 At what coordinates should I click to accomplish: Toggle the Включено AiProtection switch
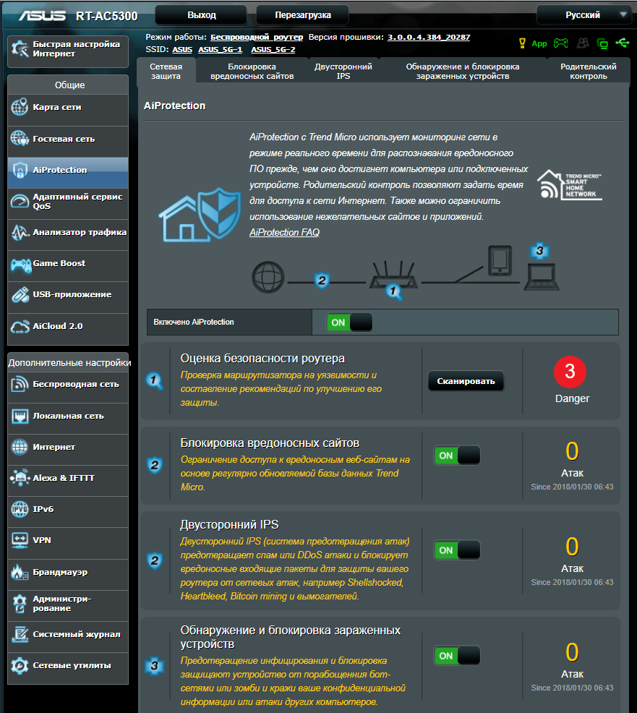(350, 323)
